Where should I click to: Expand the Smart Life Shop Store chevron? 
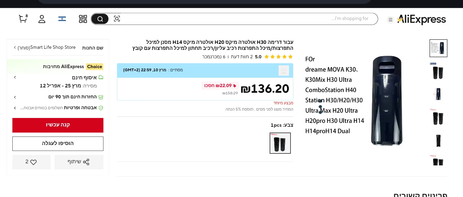coord(15,47)
